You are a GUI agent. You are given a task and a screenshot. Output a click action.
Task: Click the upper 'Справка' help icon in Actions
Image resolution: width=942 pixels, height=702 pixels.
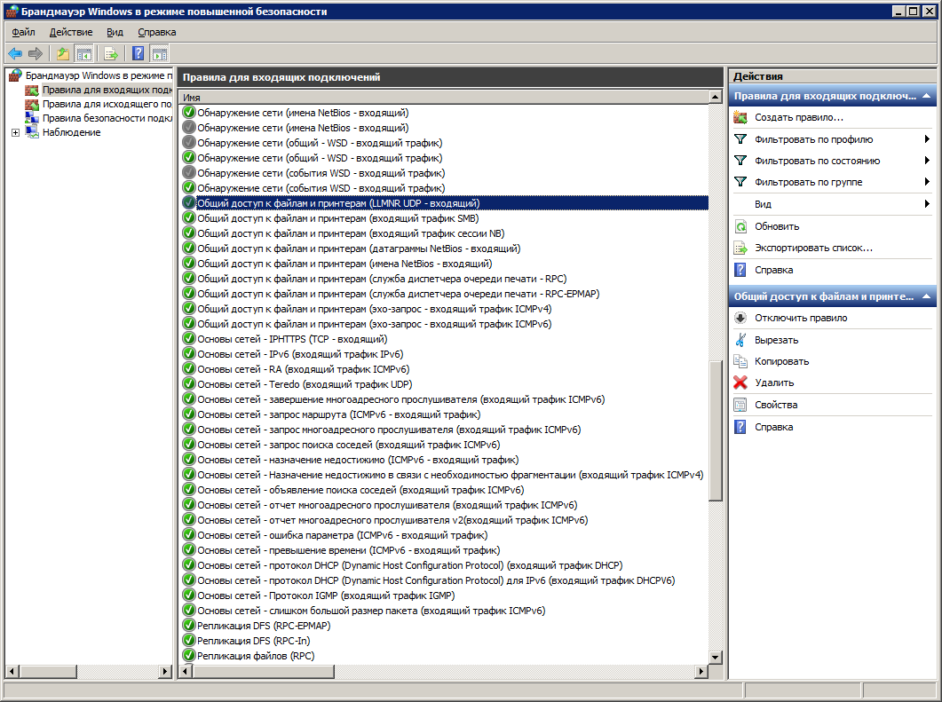coord(740,270)
